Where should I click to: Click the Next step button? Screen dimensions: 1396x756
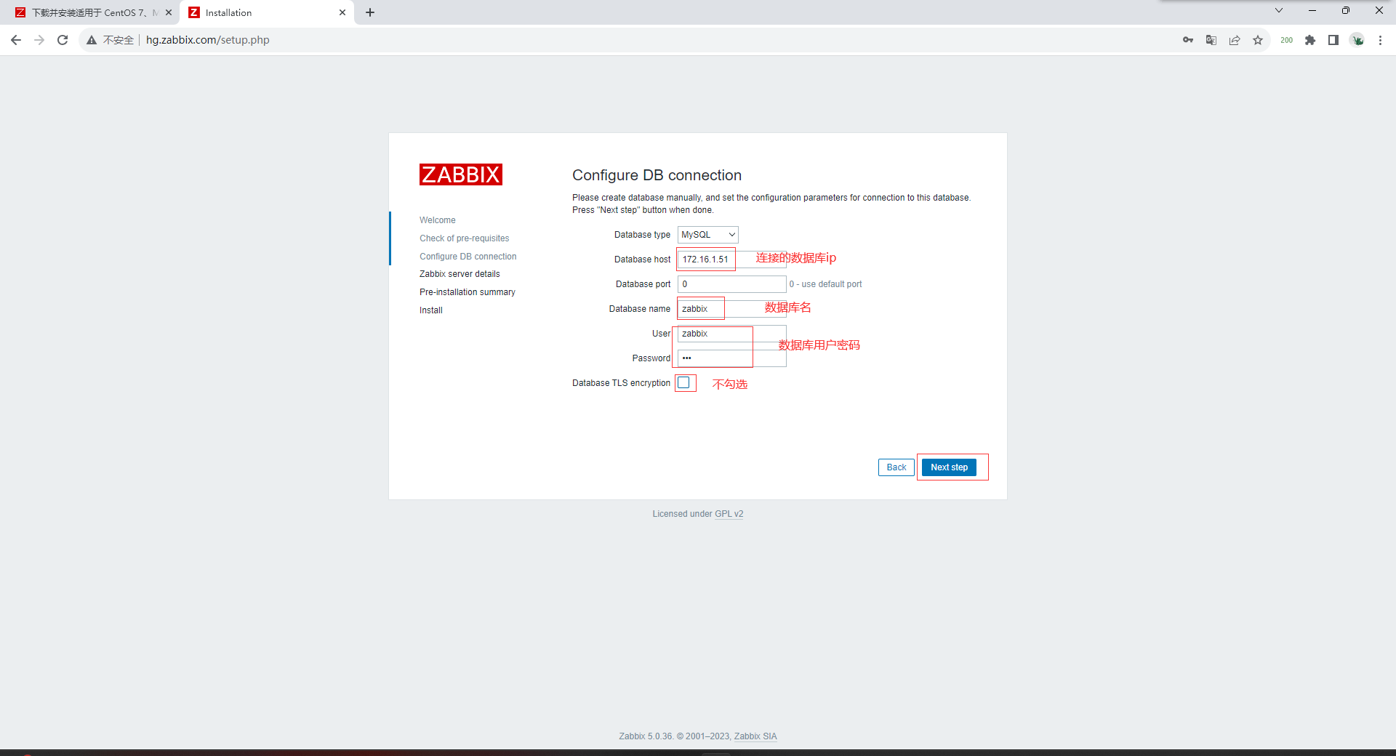949,467
